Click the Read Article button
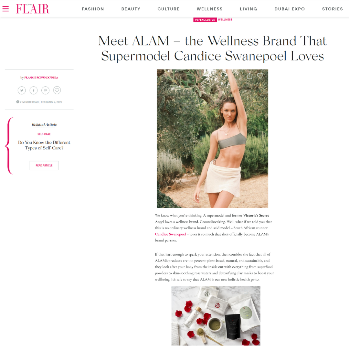The image size is (349, 349). [x=44, y=165]
